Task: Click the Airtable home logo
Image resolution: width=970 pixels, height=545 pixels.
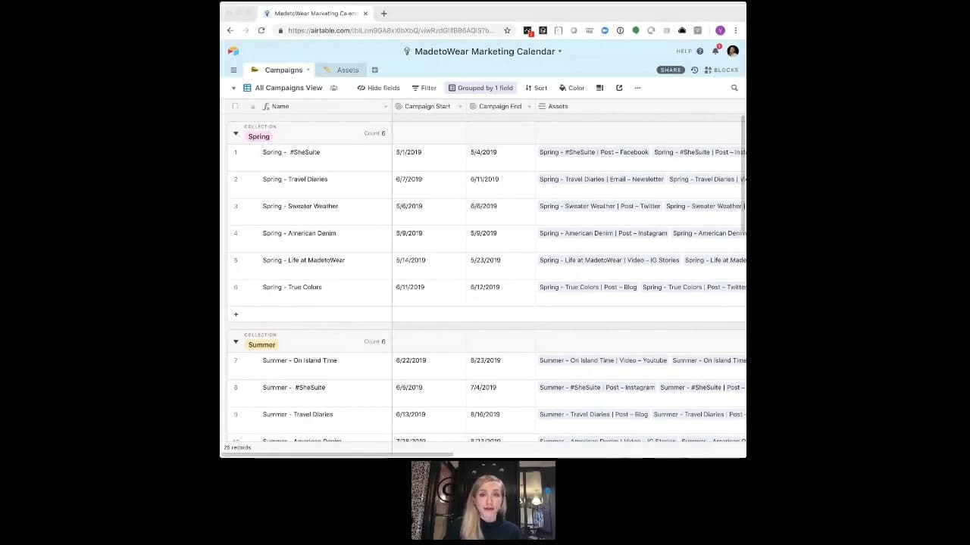Action: [x=233, y=51]
